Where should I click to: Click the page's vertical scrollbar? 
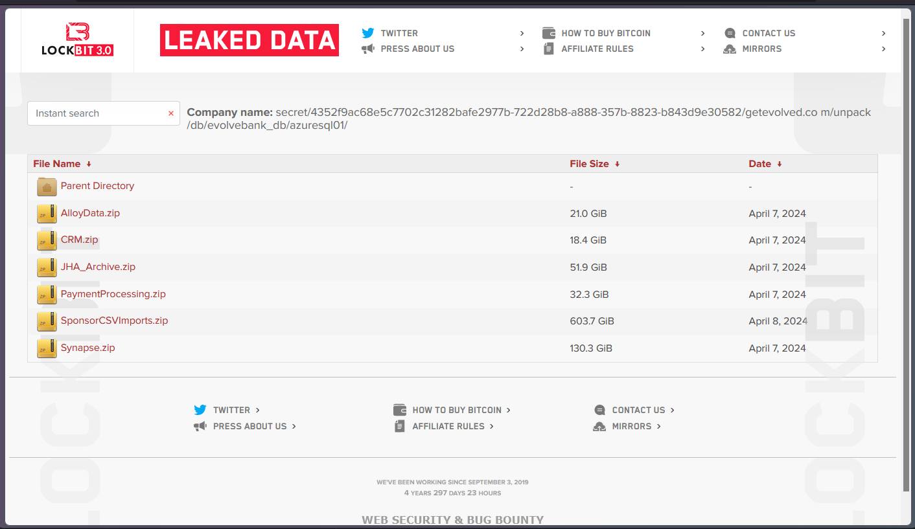(906, 259)
